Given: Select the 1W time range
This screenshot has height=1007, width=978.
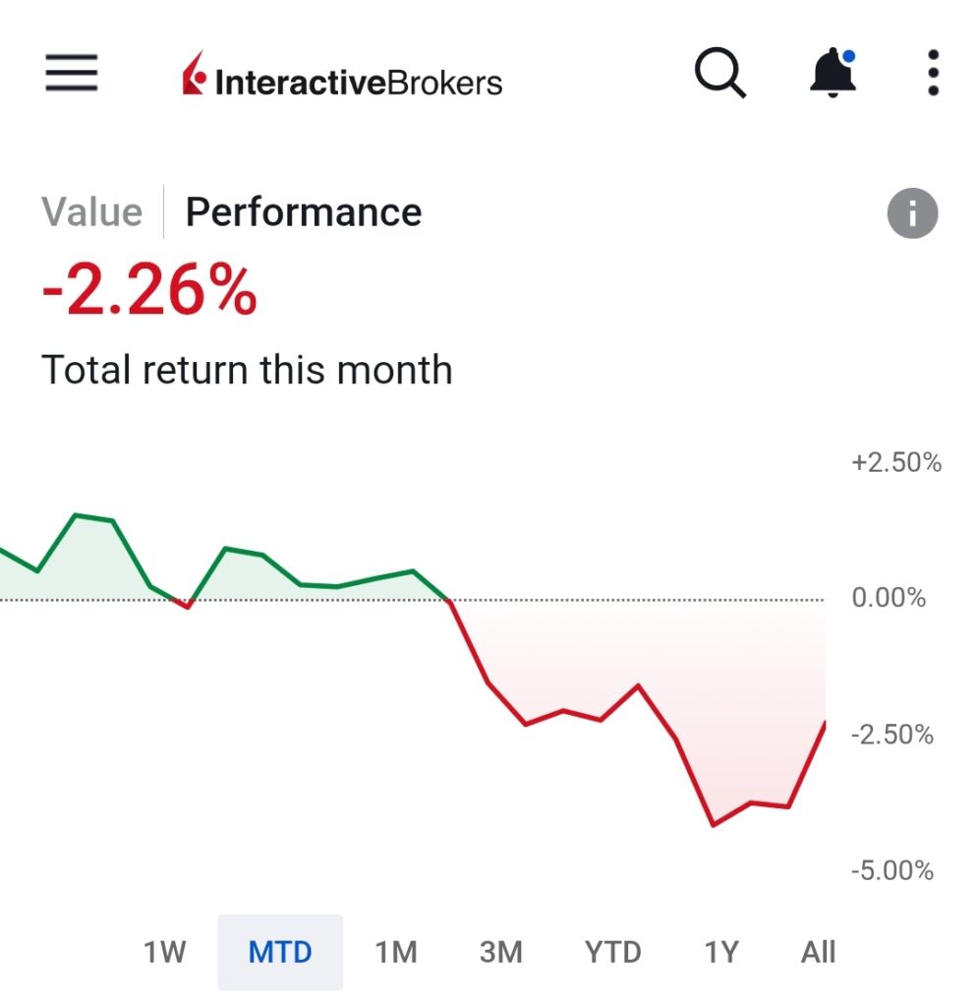Looking at the screenshot, I should point(164,952).
